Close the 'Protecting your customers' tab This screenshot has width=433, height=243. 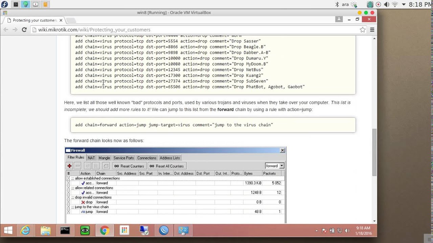tap(61, 20)
